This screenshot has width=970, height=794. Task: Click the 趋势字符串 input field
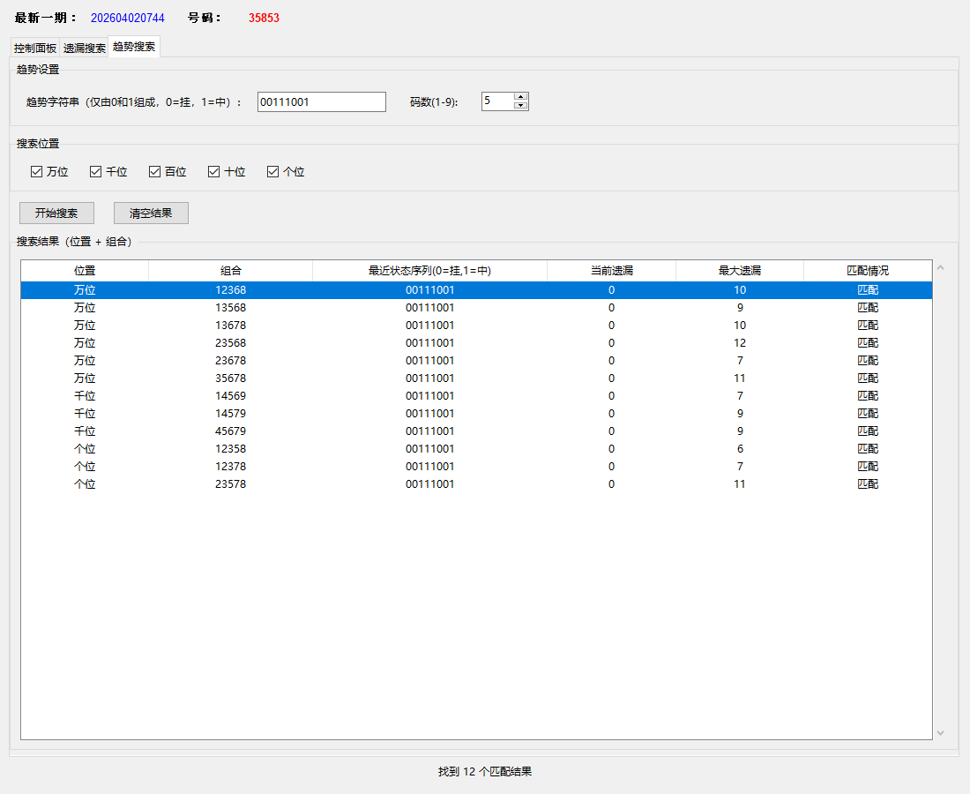point(321,102)
